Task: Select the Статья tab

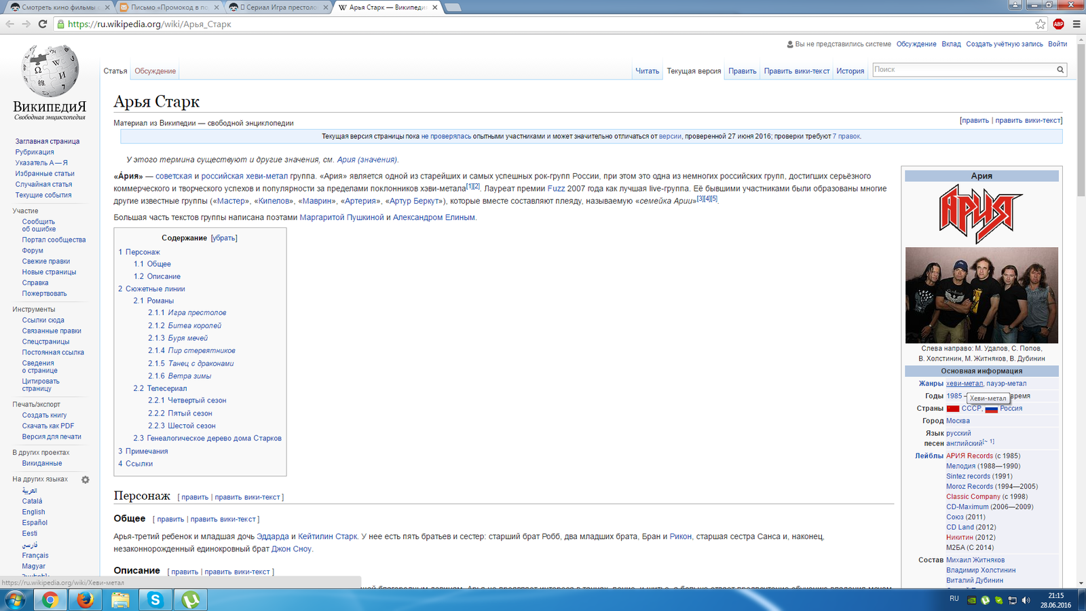Action: (115, 71)
